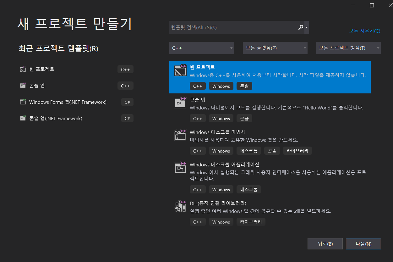
Task: Click the 라이브러리 tag under DLL template
Action: coord(251,222)
